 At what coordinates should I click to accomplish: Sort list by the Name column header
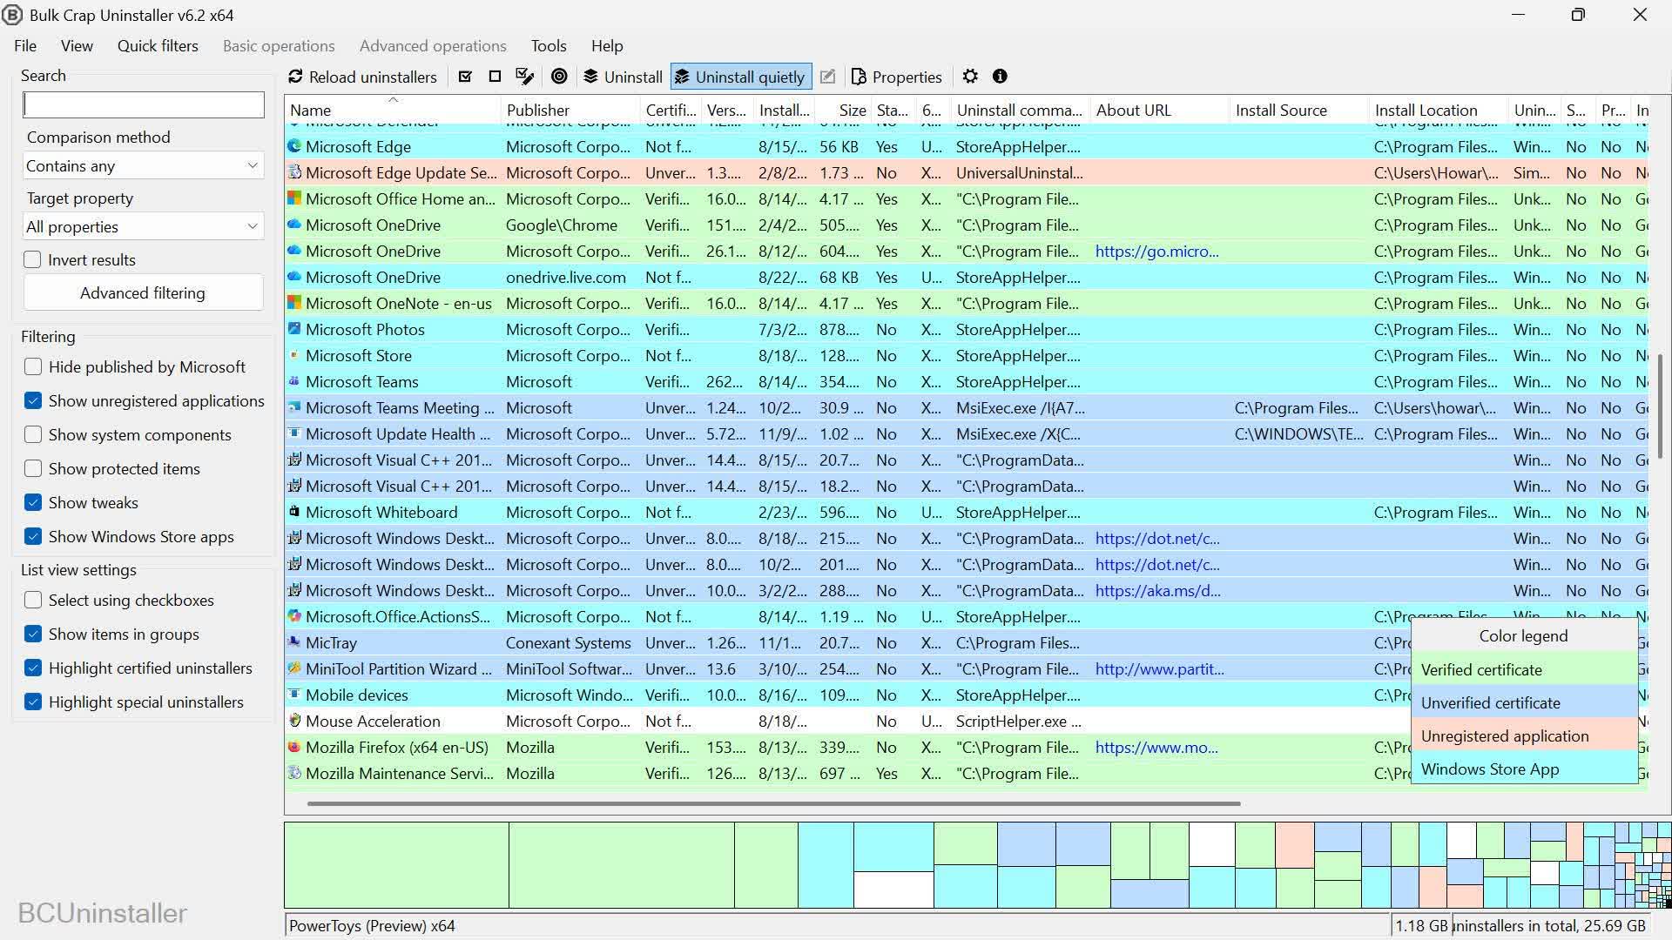[x=392, y=111]
